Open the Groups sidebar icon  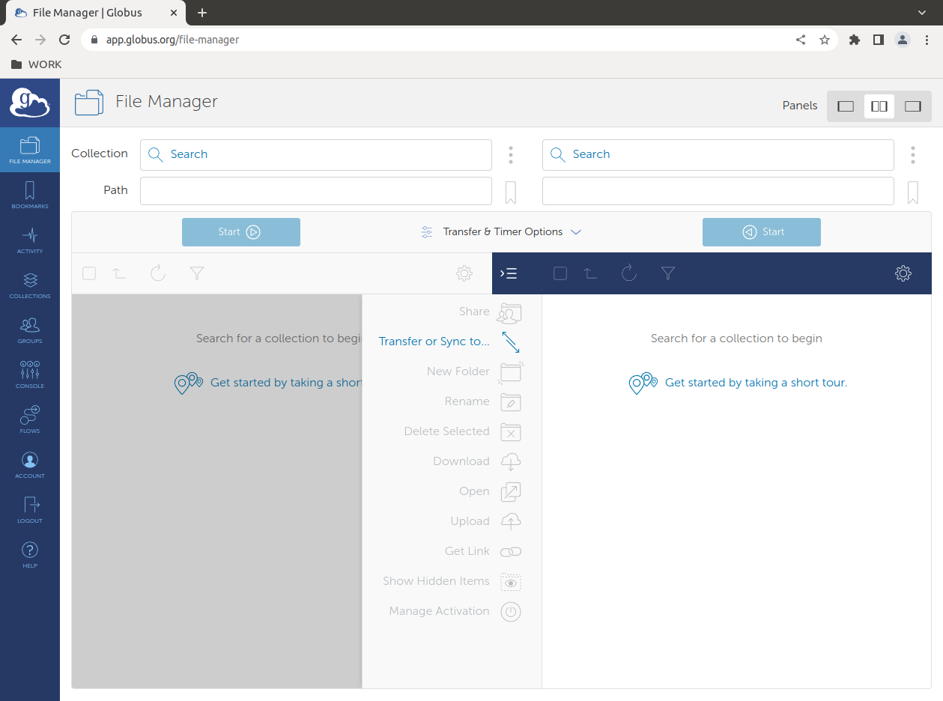pyautogui.click(x=30, y=330)
